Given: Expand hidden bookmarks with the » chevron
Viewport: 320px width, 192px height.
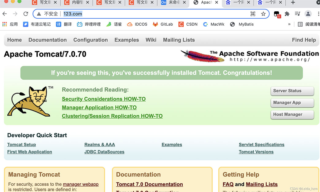Looking at the screenshot, I should tap(289, 24).
